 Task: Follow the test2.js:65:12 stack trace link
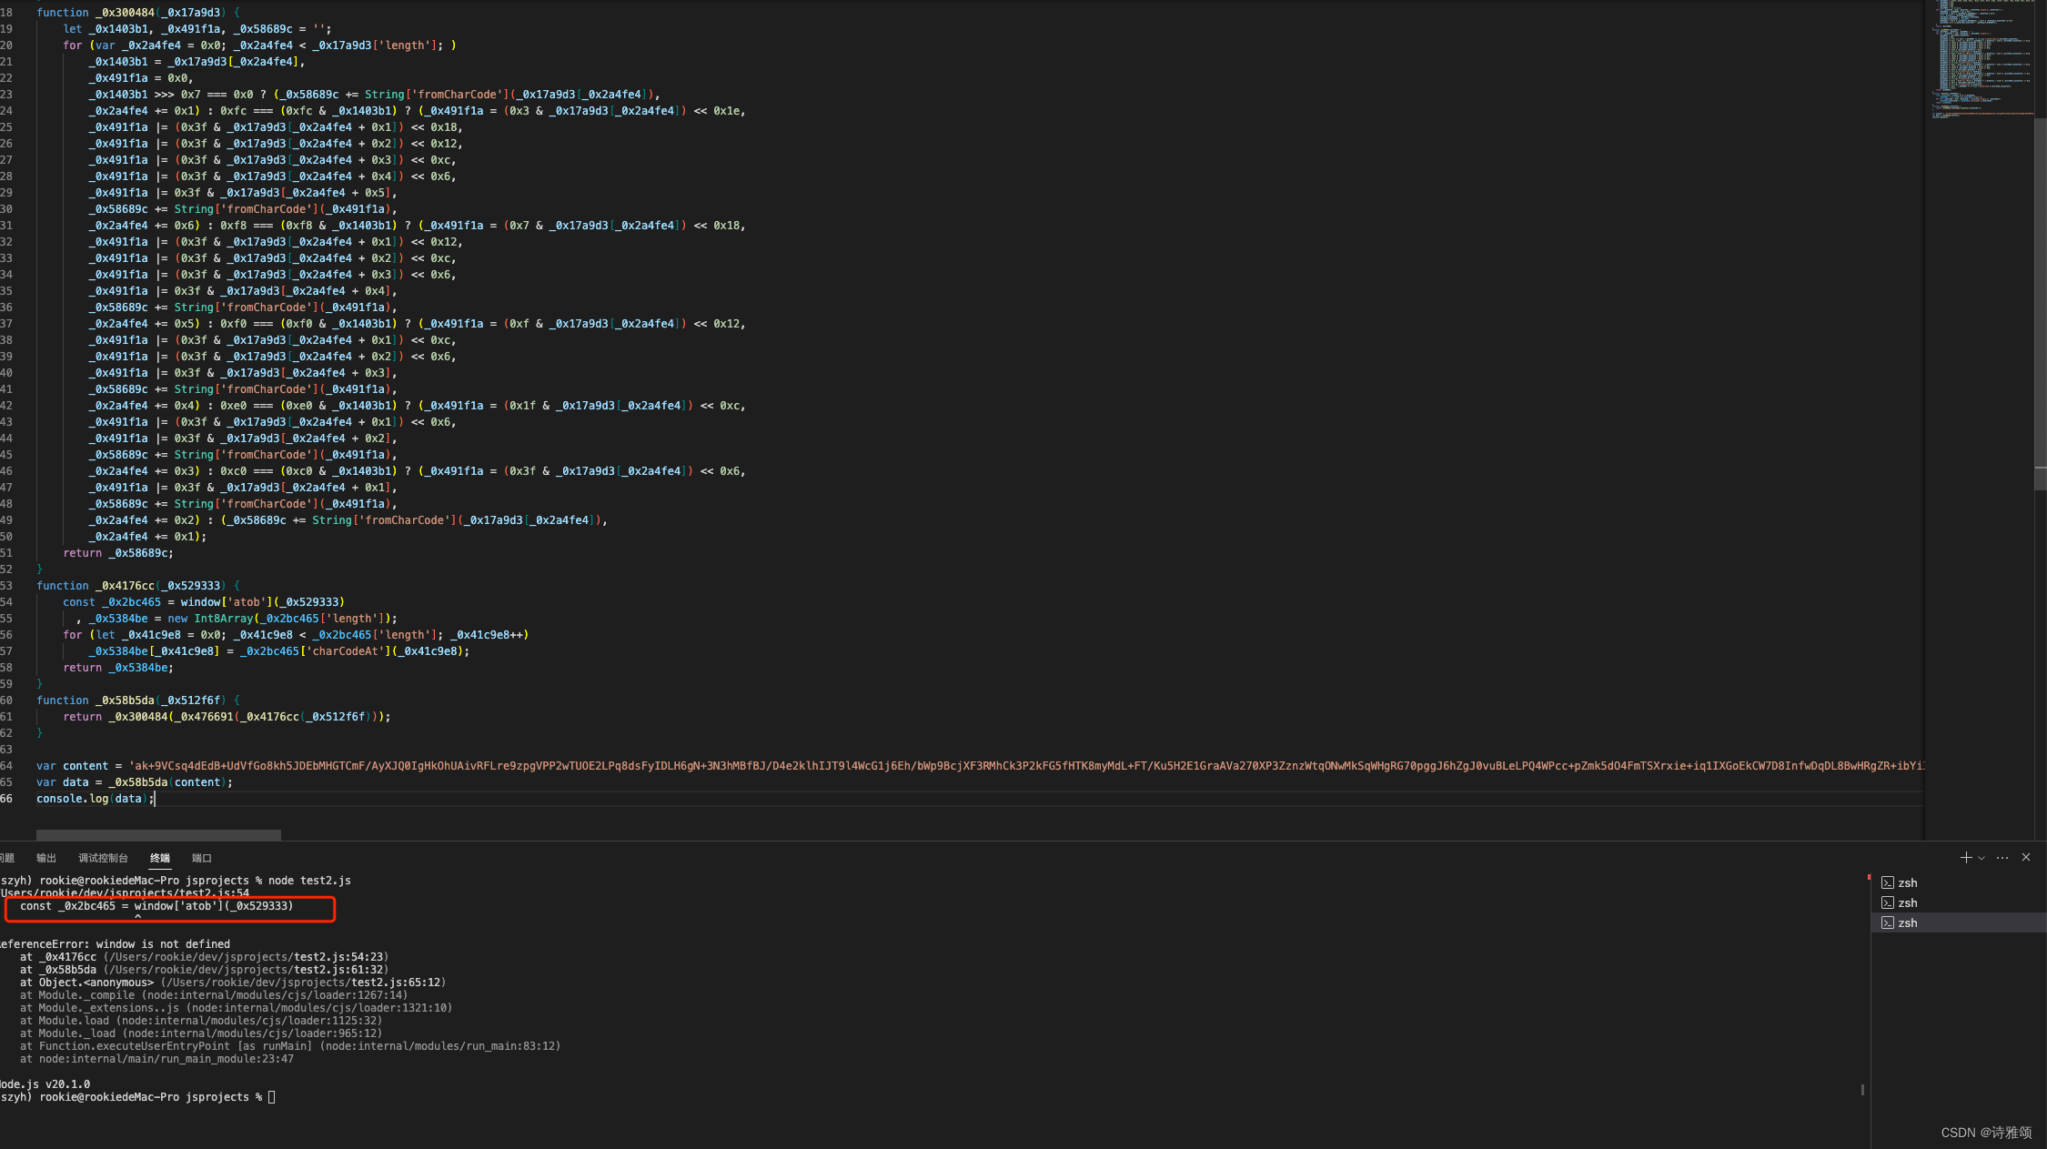(x=397, y=983)
